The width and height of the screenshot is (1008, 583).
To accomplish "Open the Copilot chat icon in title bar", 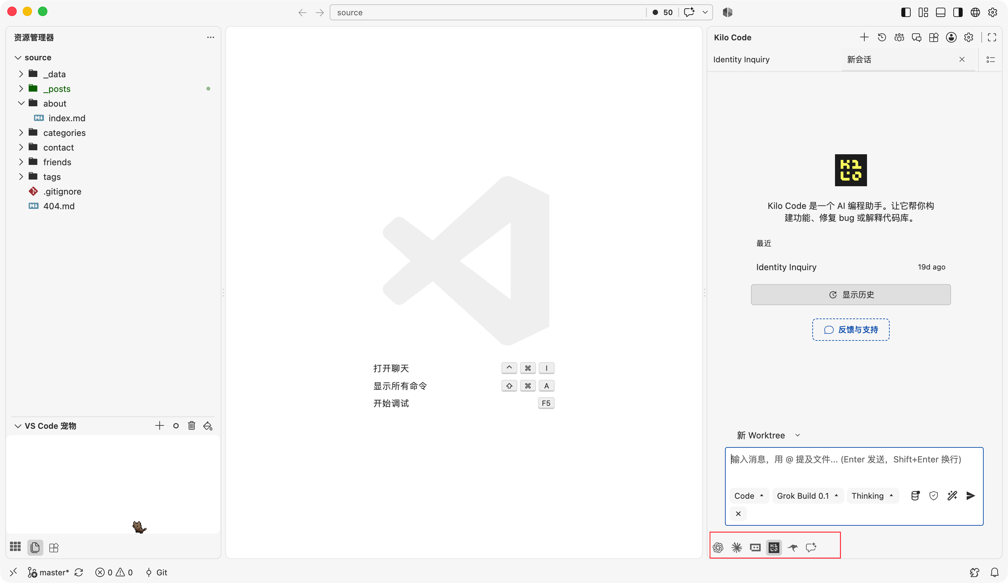I will [x=689, y=12].
